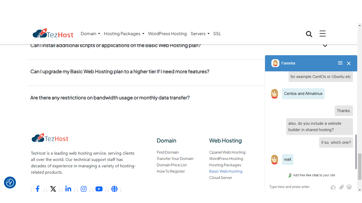Image resolution: width=362 pixels, height=203 pixels.
Task: Open Cpanel Web Hosting footer link
Action: (227, 152)
